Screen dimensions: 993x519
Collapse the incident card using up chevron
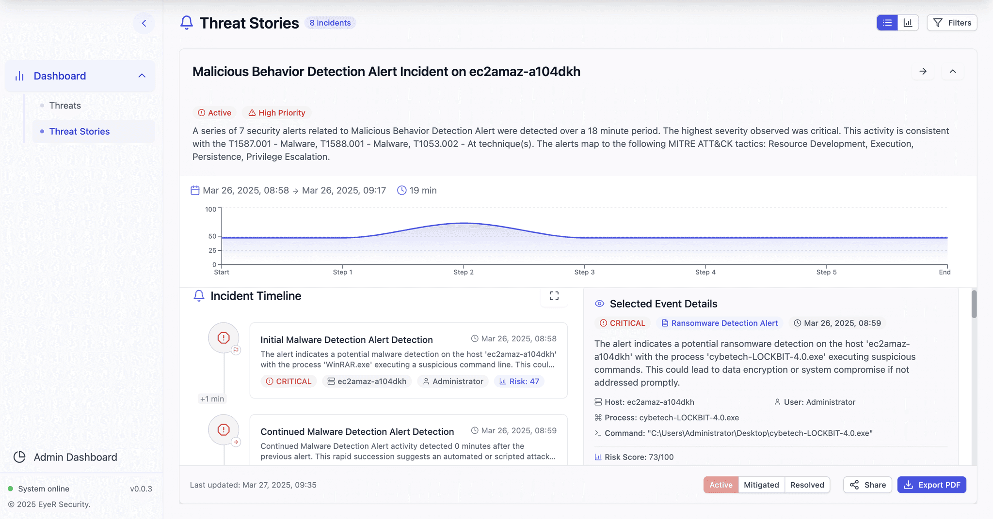[x=953, y=71]
